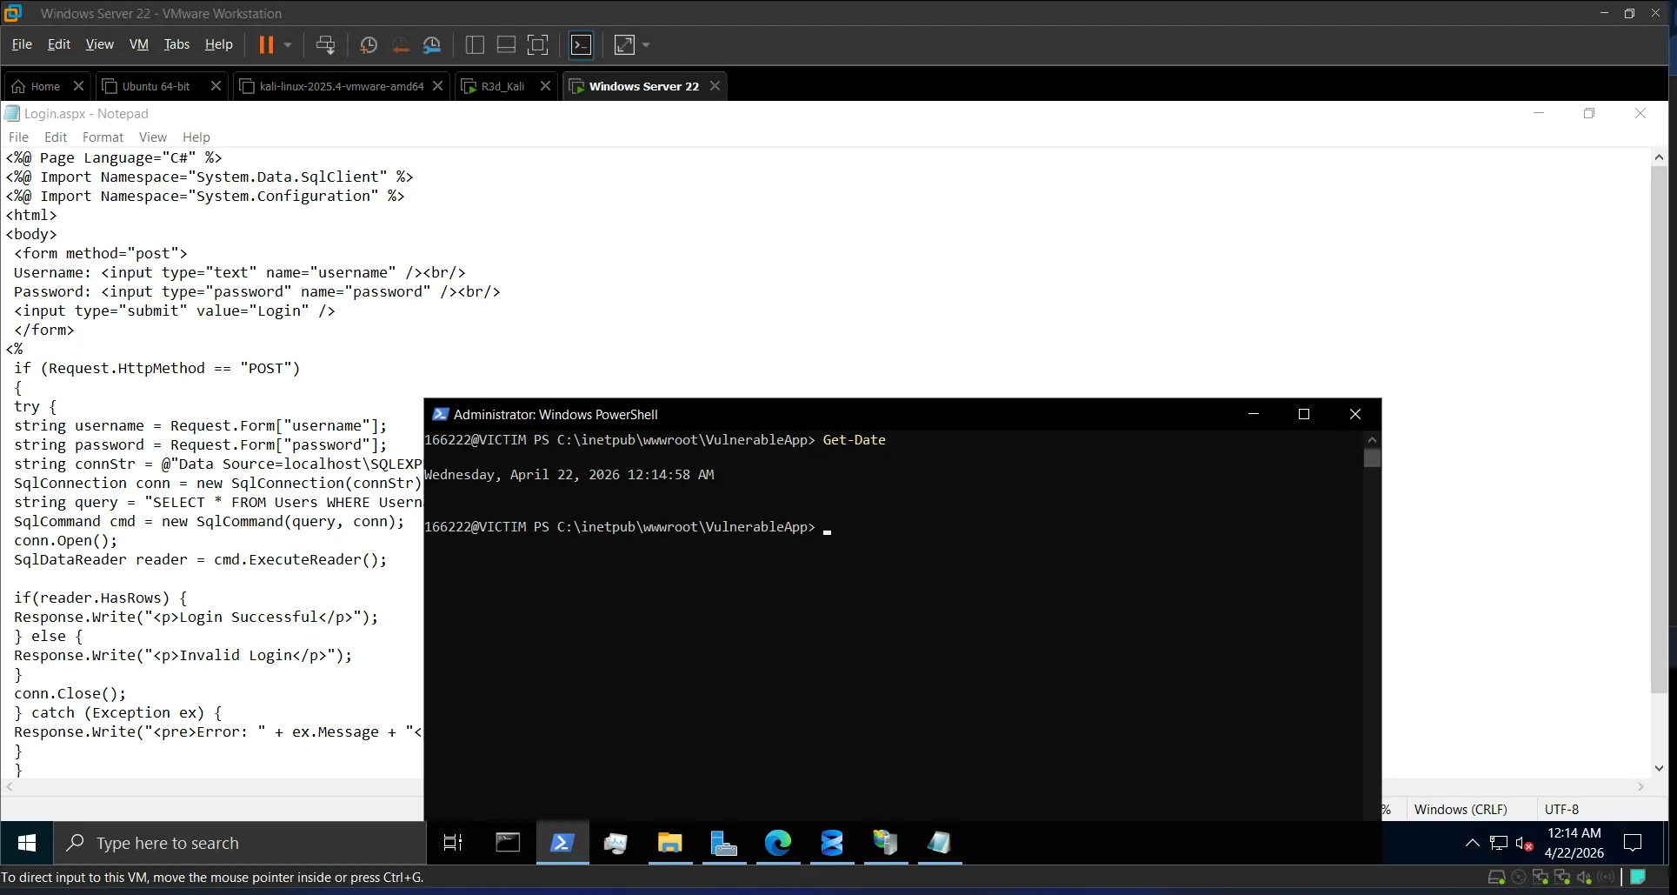This screenshot has height=895, width=1677.
Task: Click the stretch guest display icon
Action: [x=624, y=44]
